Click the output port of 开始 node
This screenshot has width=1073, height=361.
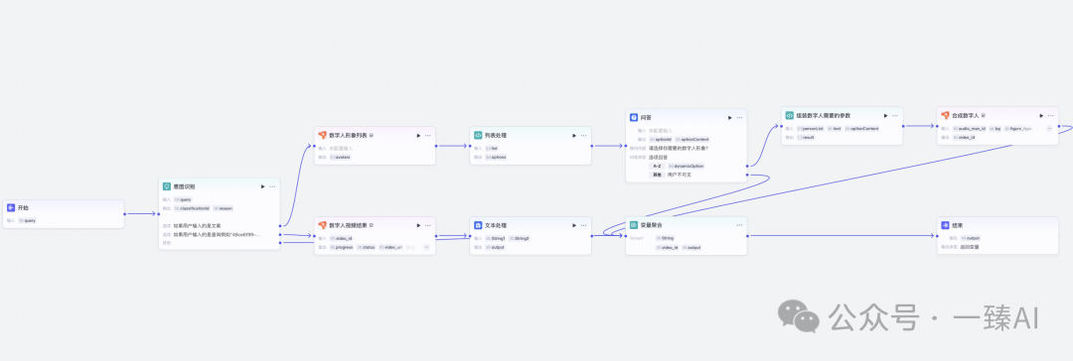(x=124, y=214)
